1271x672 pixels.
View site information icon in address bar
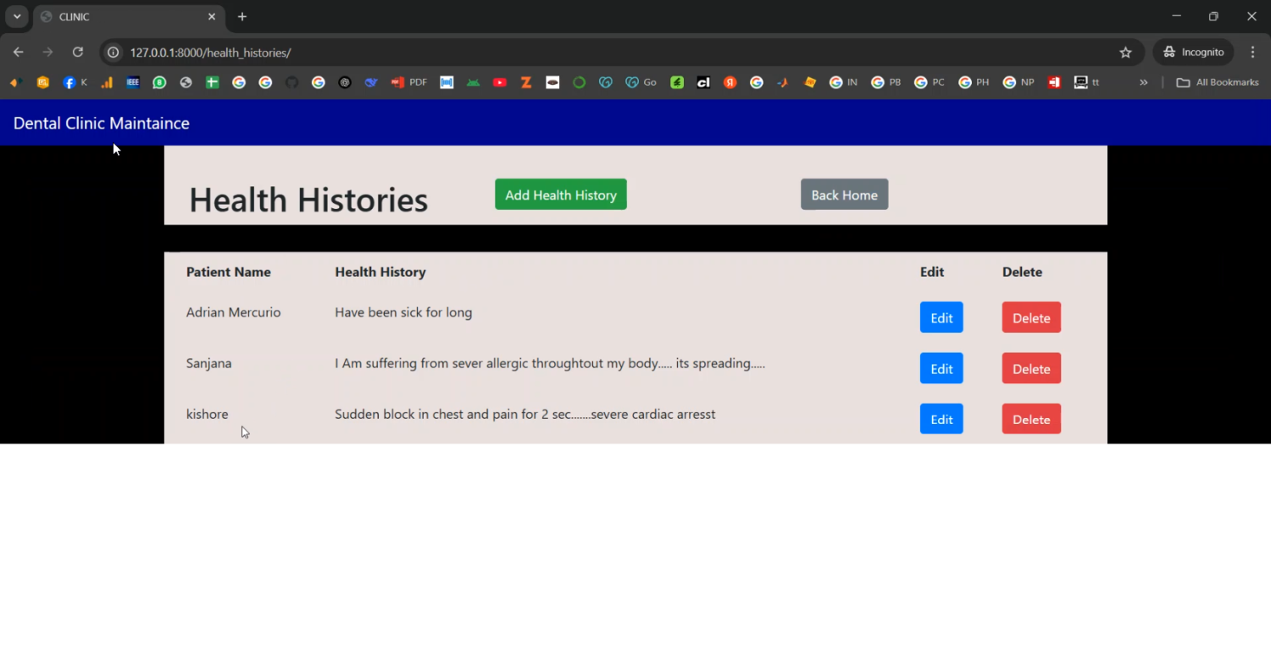pyautogui.click(x=113, y=52)
